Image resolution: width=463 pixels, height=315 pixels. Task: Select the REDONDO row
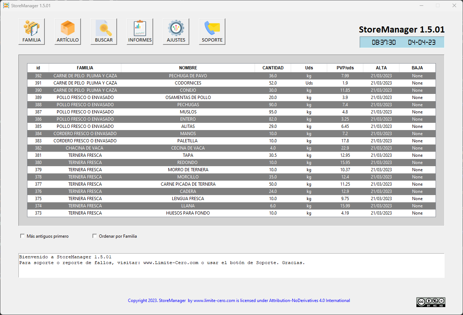tap(231, 163)
